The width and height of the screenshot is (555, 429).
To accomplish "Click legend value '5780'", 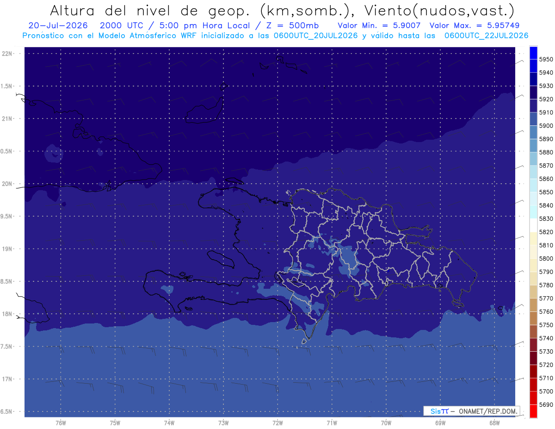I will (546, 285).
